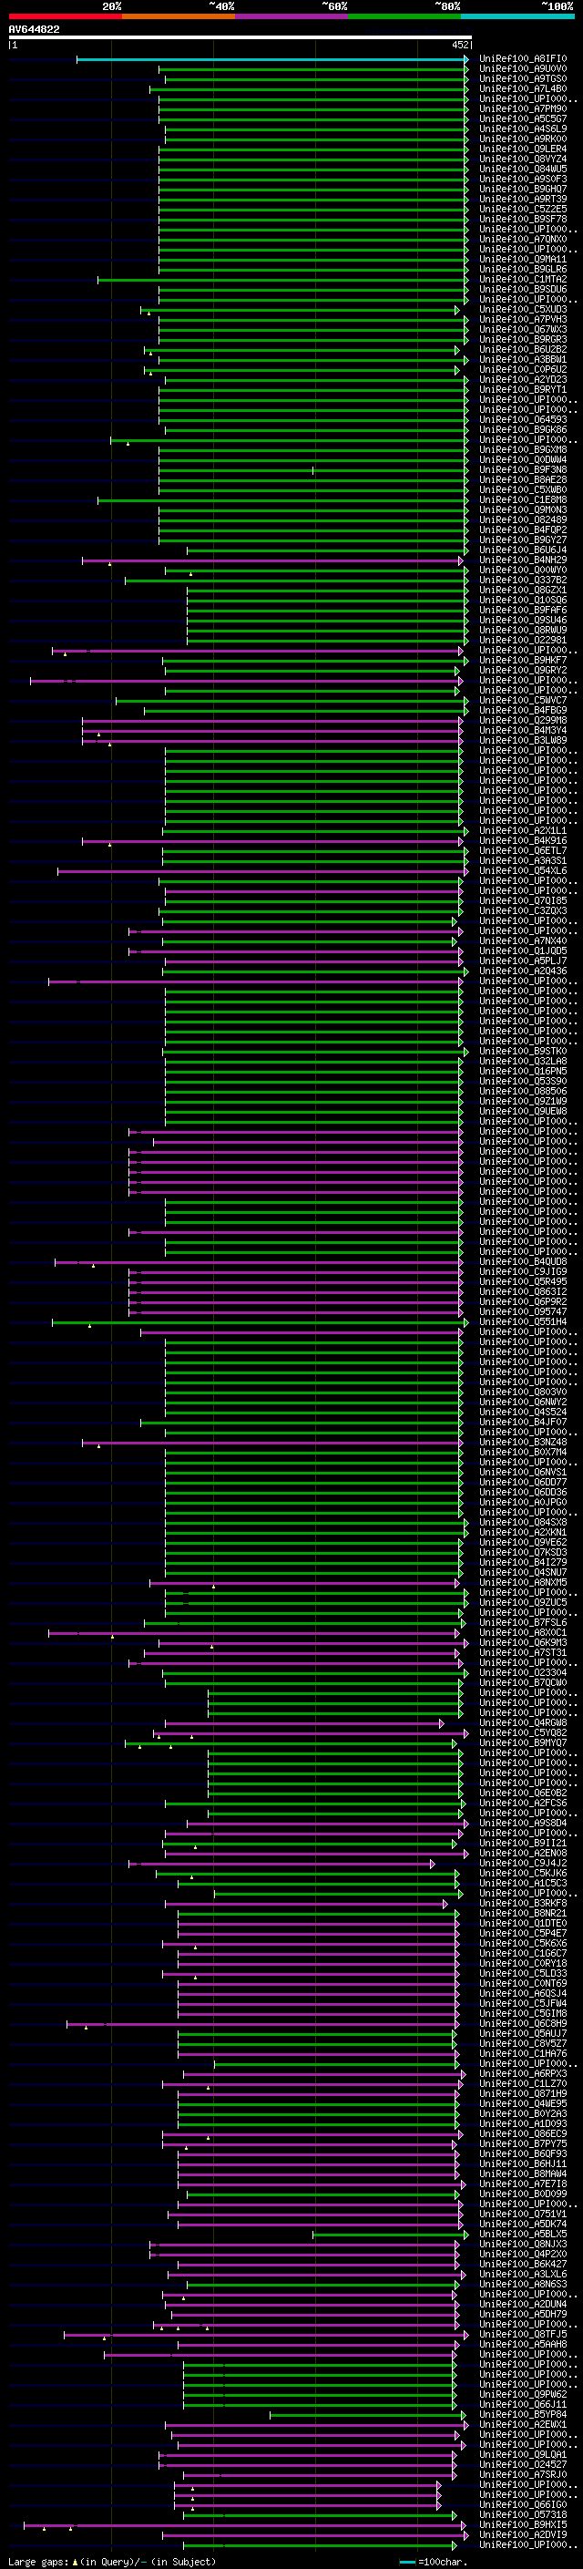Click the green ~80% identity legend segment
The width and height of the screenshot is (583, 2569).
click(404, 16)
